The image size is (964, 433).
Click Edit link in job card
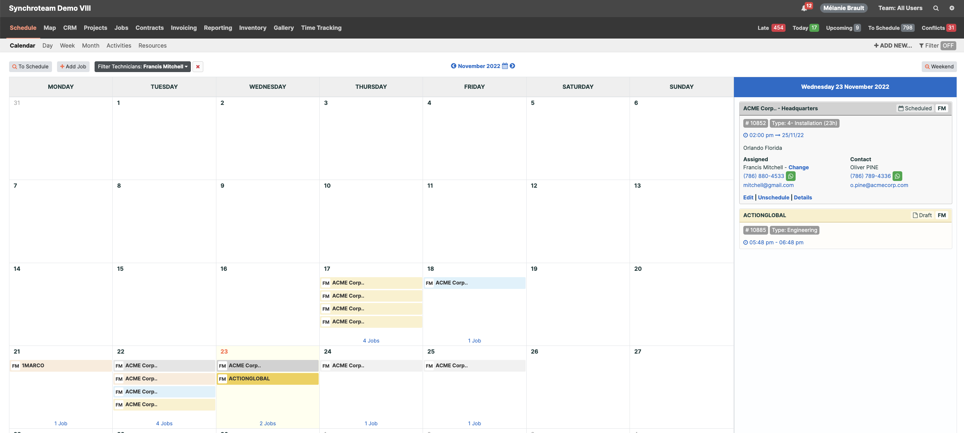coord(748,197)
